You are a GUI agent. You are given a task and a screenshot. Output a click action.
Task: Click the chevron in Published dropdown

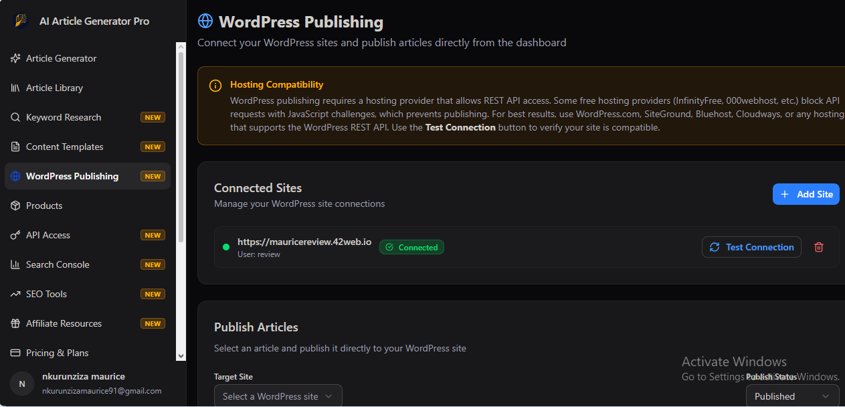click(826, 396)
